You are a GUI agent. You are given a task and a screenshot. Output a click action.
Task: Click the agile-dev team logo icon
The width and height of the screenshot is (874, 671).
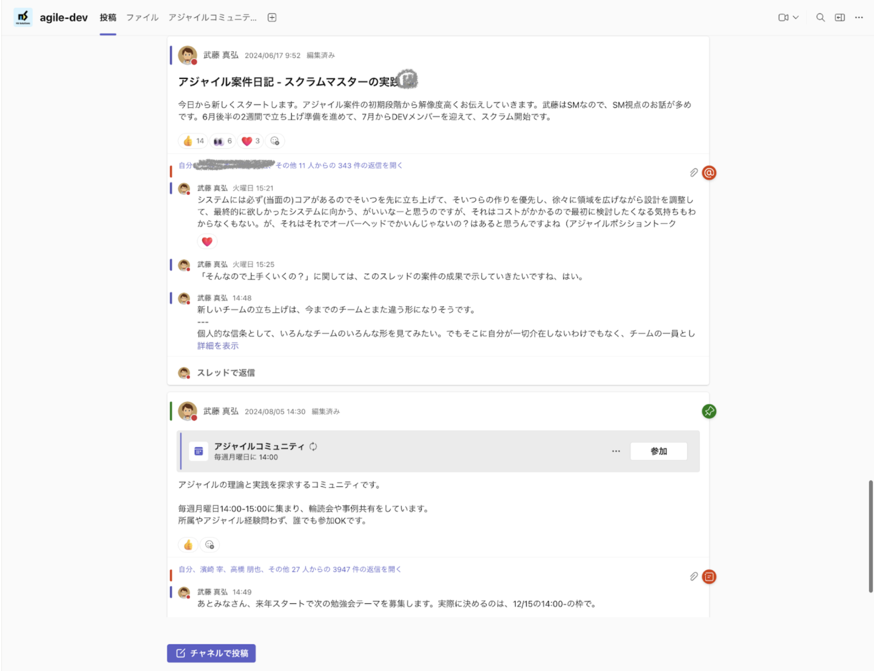click(x=23, y=17)
